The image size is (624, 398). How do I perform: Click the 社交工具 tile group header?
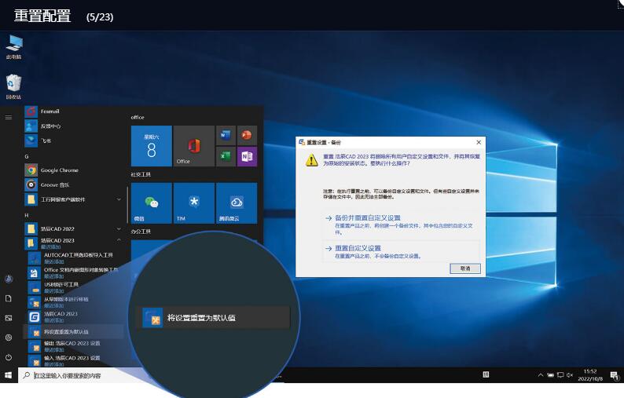[x=141, y=174]
